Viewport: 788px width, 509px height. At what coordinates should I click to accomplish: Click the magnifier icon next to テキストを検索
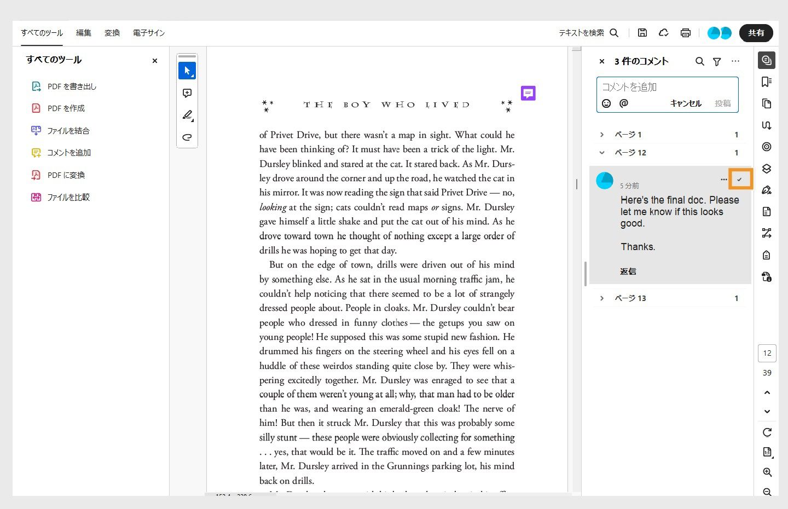(614, 33)
